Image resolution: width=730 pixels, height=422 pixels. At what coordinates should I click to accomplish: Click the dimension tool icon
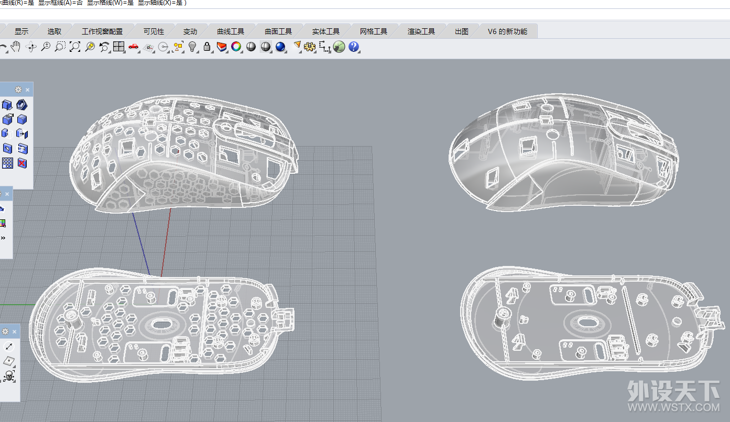(324, 47)
